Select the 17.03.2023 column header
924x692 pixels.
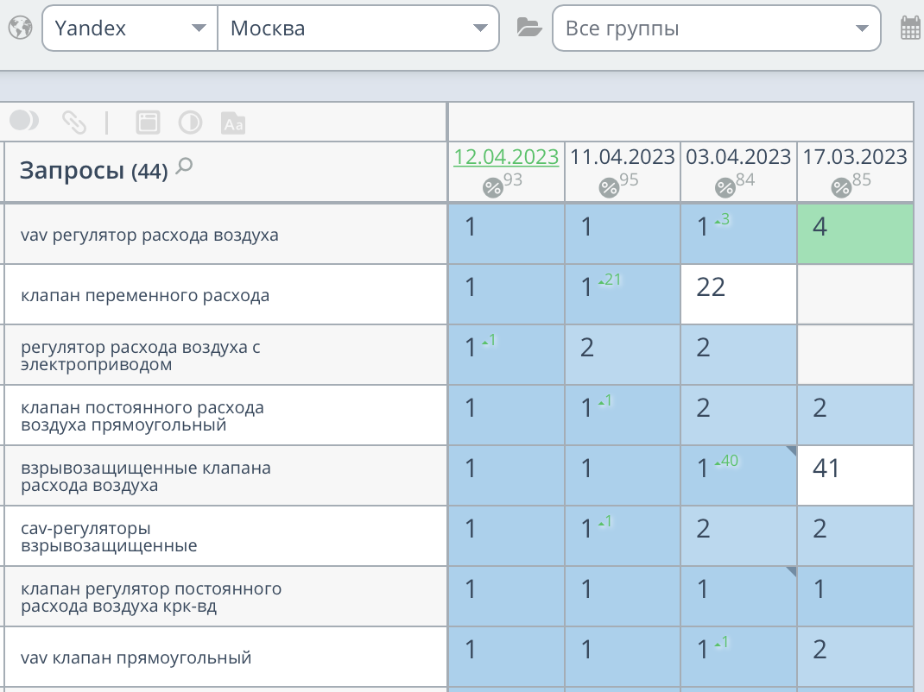[855, 157]
